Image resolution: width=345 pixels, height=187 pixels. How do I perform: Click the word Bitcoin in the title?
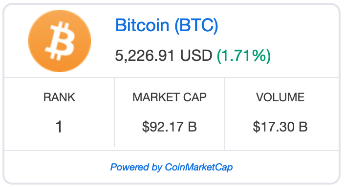(x=142, y=25)
